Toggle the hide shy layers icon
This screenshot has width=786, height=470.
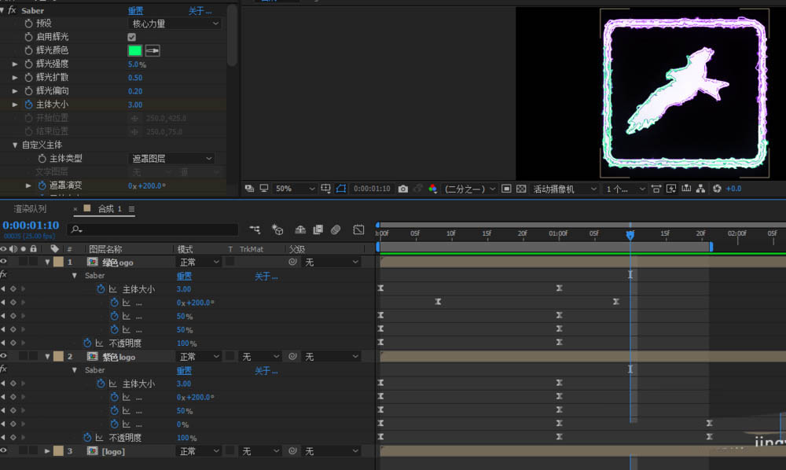(300, 229)
